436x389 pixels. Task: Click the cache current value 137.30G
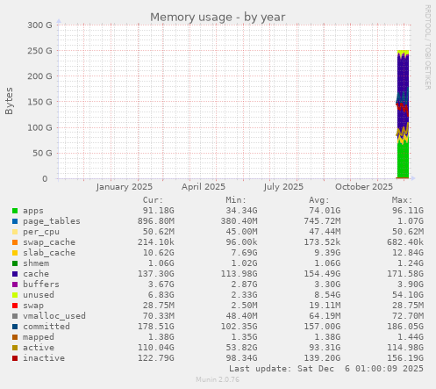point(155,274)
